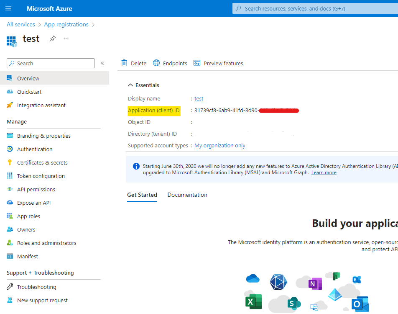
Task: Click Branding & properties icon
Action: (x=10, y=136)
